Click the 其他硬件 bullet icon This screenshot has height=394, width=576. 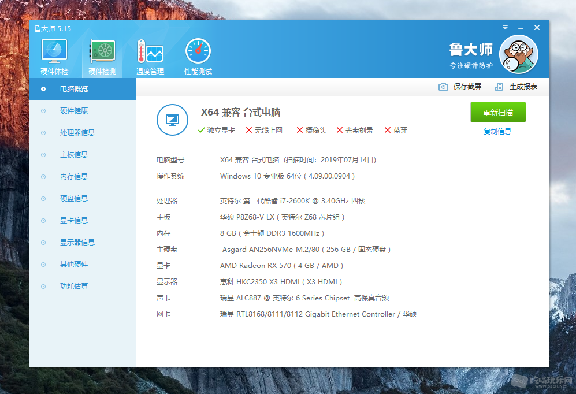coord(43,265)
